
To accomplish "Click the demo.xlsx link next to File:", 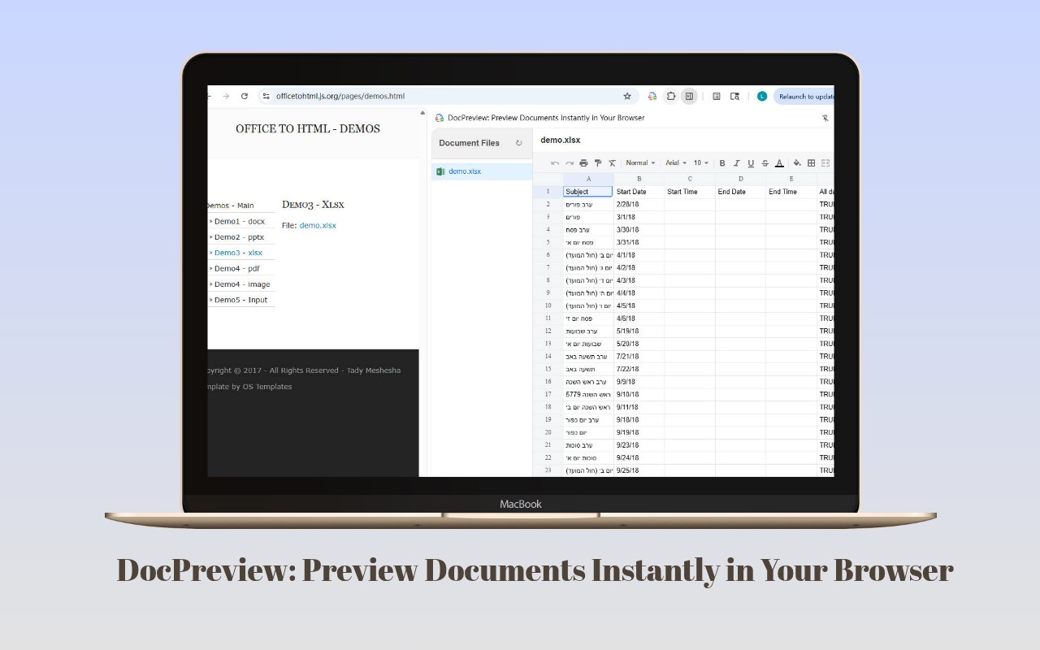I will [x=318, y=226].
